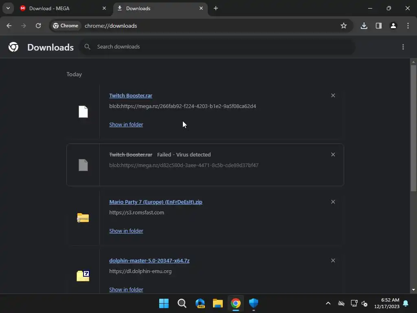
Task: Expand the hidden system tray icons
Action: tap(328, 303)
